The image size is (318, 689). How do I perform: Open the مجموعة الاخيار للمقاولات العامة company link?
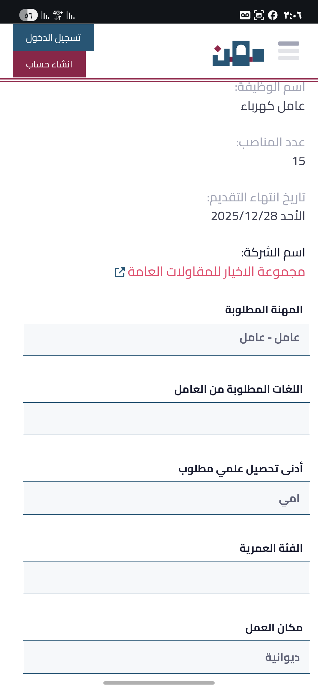(x=216, y=271)
